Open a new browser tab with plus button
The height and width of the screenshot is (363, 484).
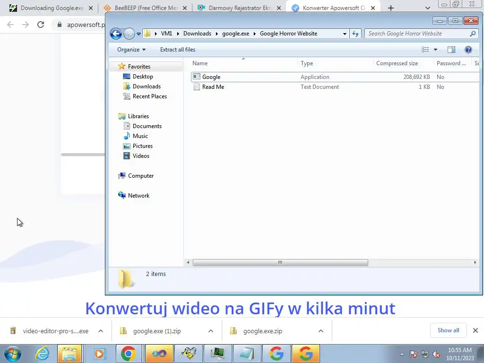pyautogui.click(x=391, y=9)
